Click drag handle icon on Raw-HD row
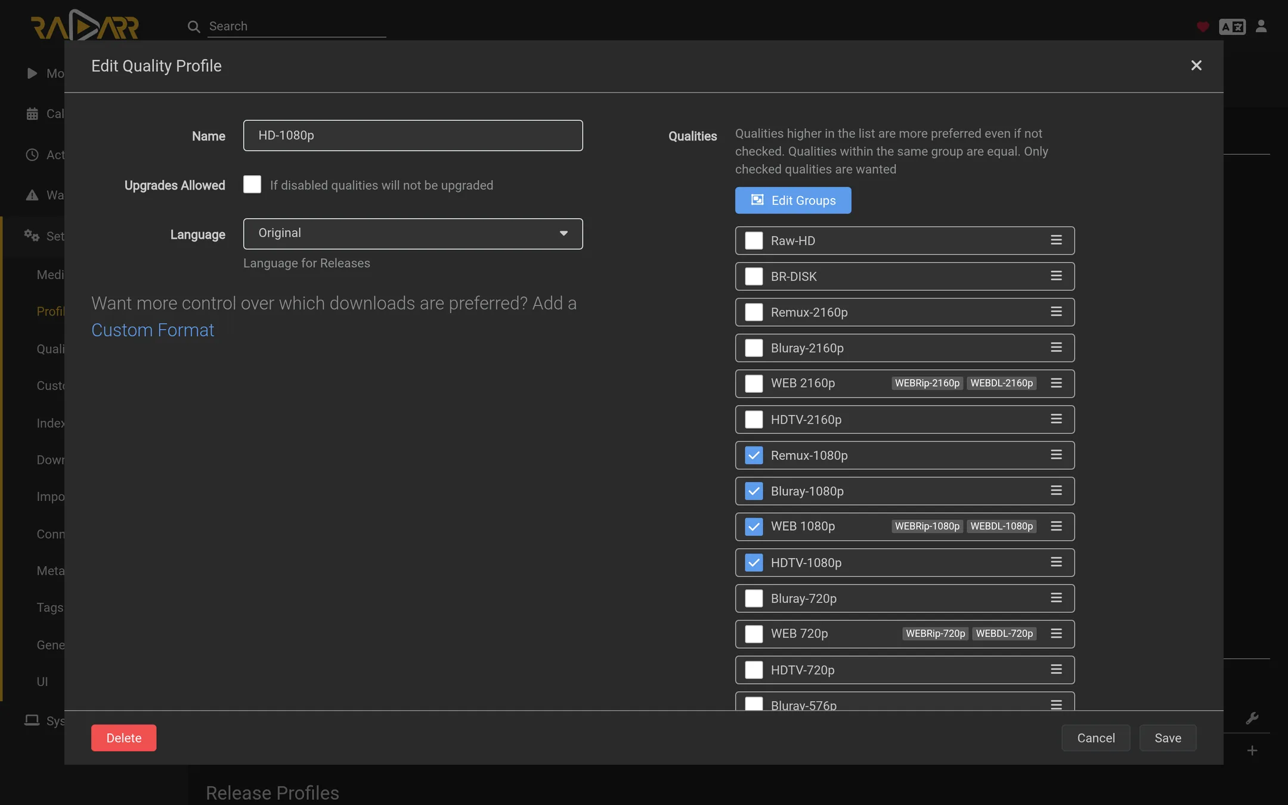The width and height of the screenshot is (1288, 805). tap(1056, 240)
